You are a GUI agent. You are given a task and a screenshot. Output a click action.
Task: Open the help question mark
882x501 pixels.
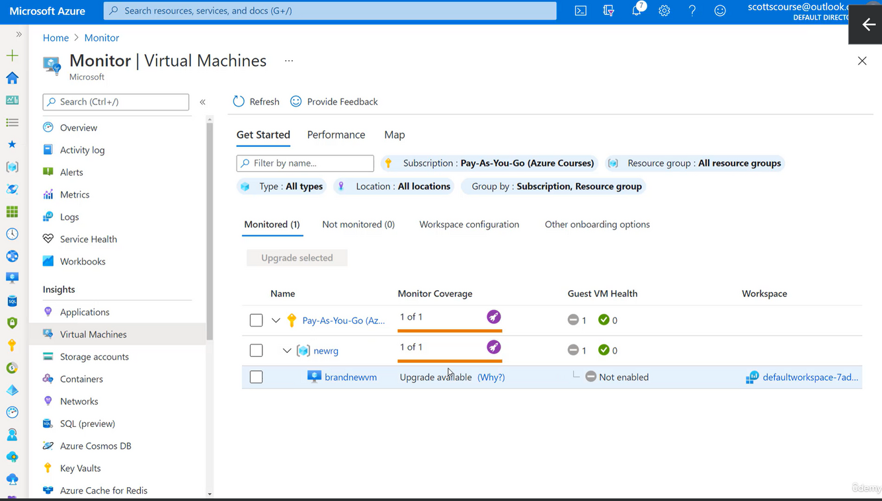(x=692, y=11)
